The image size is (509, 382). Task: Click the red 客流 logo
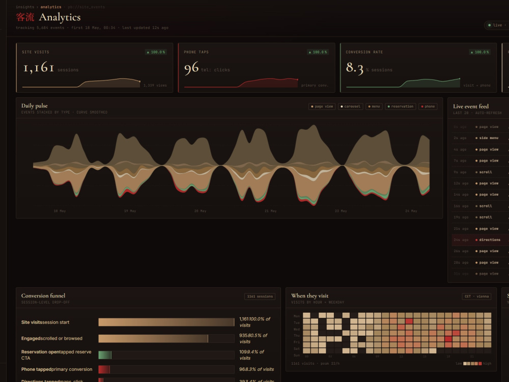(x=25, y=17)
